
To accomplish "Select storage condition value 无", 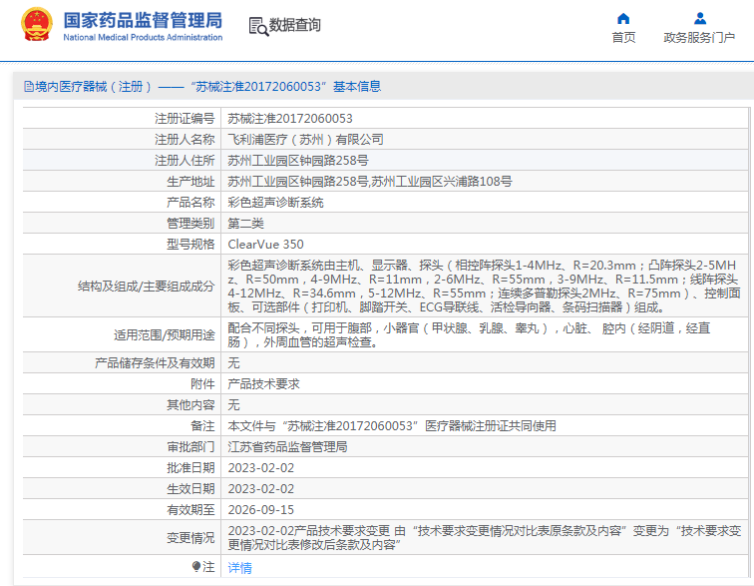I will [233, 363].
